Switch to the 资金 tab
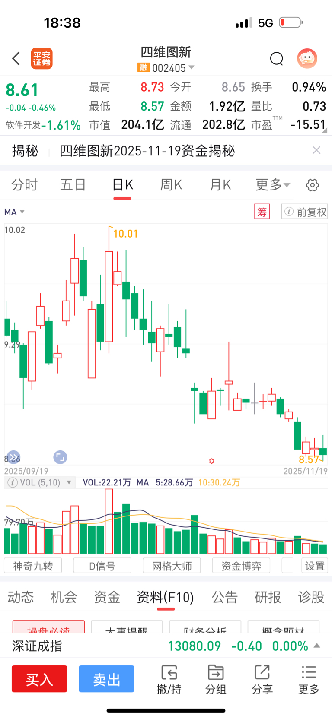Image resolution: width=332 pixels, height=719 pixels. 107,597
